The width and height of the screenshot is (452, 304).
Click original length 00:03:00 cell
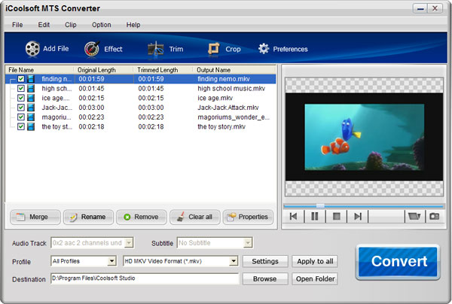tap(91, 108)
